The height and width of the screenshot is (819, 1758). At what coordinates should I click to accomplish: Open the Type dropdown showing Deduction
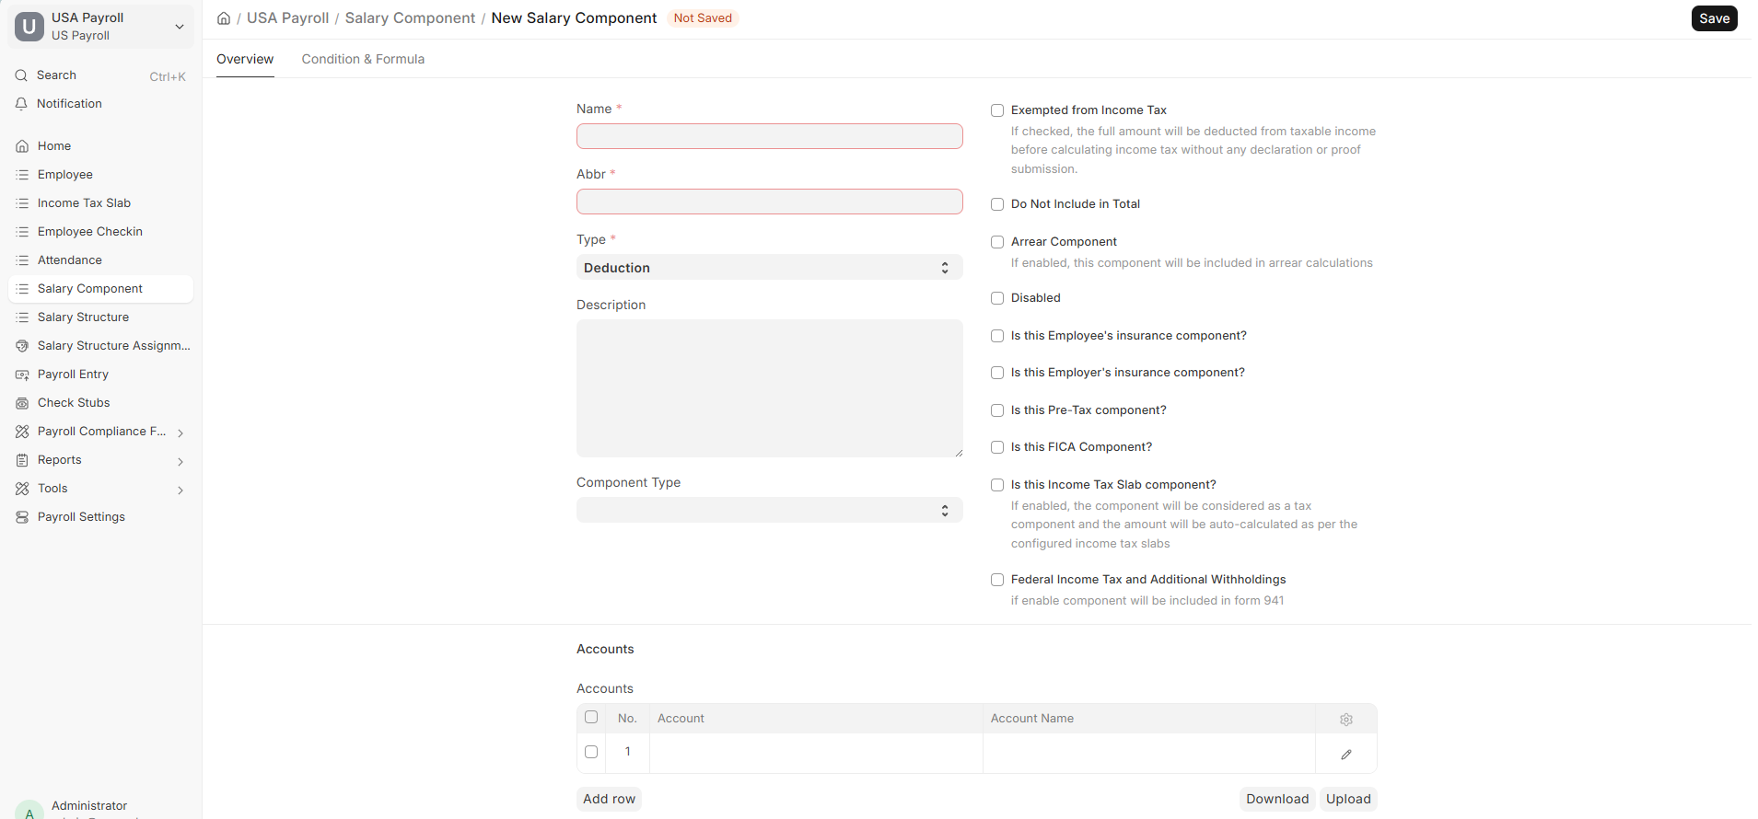[x=770, y=268]
